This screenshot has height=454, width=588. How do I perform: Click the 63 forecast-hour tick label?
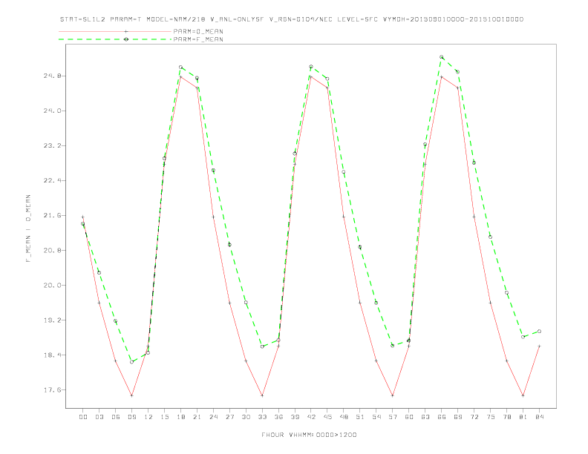point(425,417)
